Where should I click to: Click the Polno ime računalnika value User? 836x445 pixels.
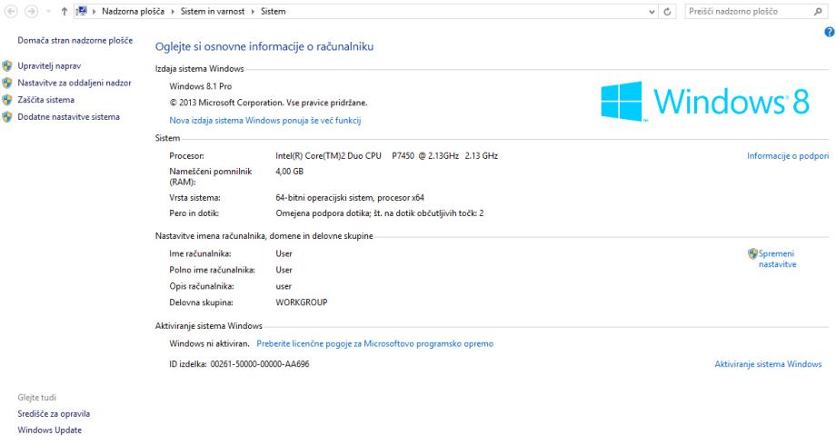coord(284,271)
